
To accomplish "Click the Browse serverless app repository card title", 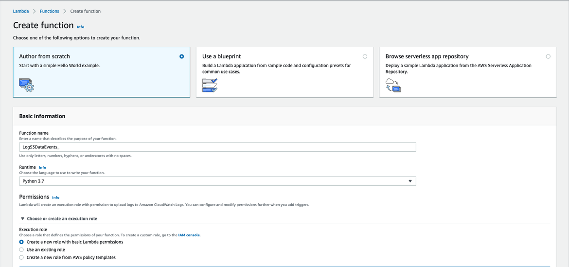I will click(x=427, y=56).
